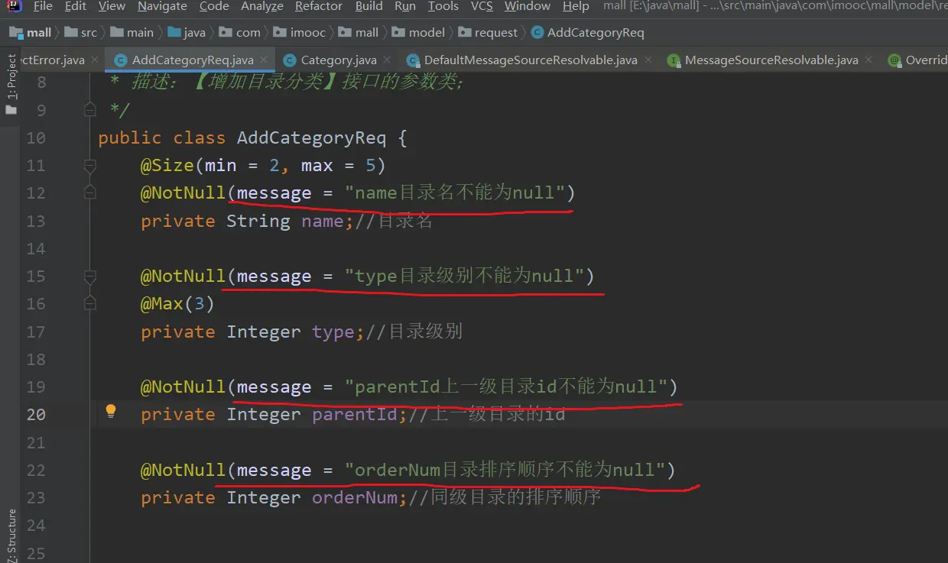Open the Analyze menu
The image size is (948, 563).
(262, 7)
